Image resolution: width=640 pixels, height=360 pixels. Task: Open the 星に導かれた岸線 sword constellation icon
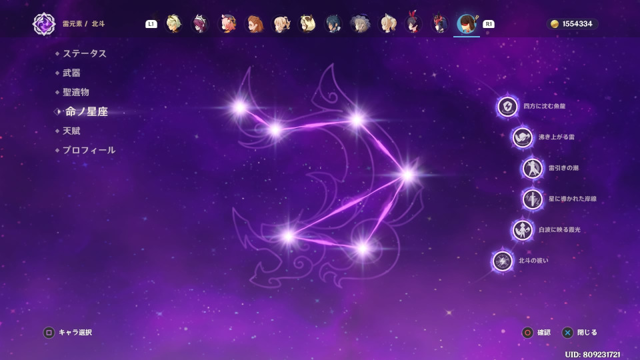point(532,199)
